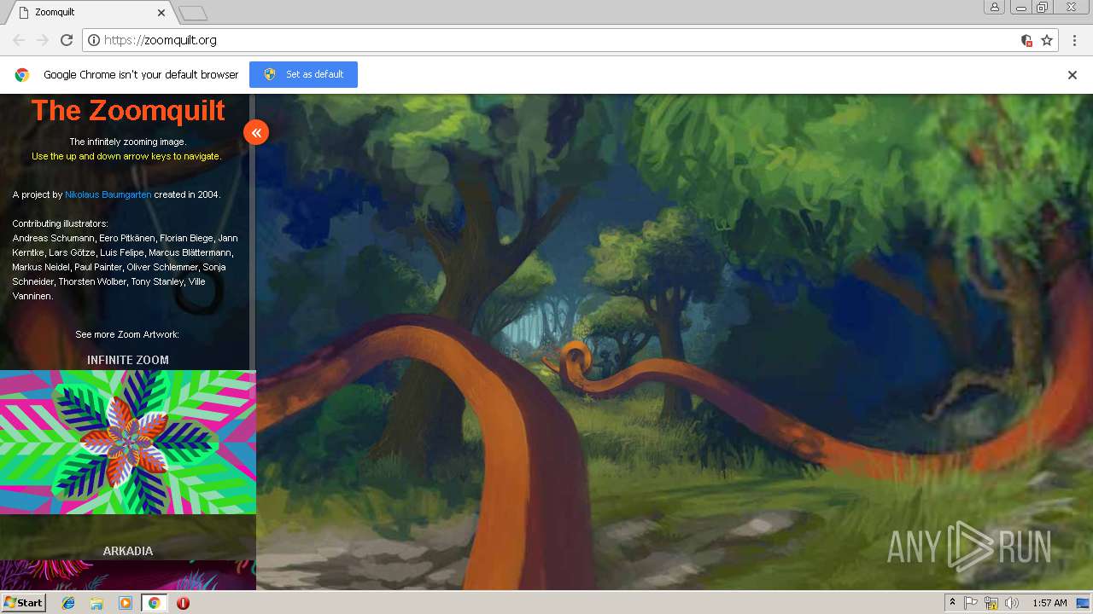Screen dimensions: 1093x614
Task: Click the 'See more Zoom Artwork:' text
Action: 127,334
